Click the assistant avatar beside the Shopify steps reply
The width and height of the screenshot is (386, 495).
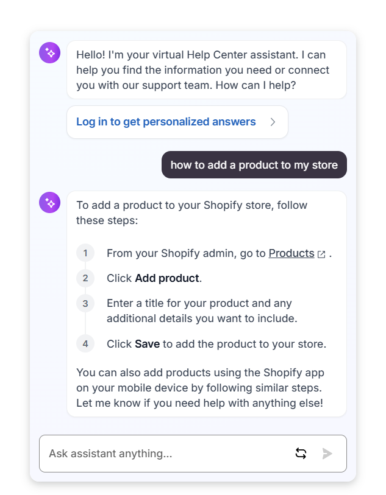tap(50, 203)
